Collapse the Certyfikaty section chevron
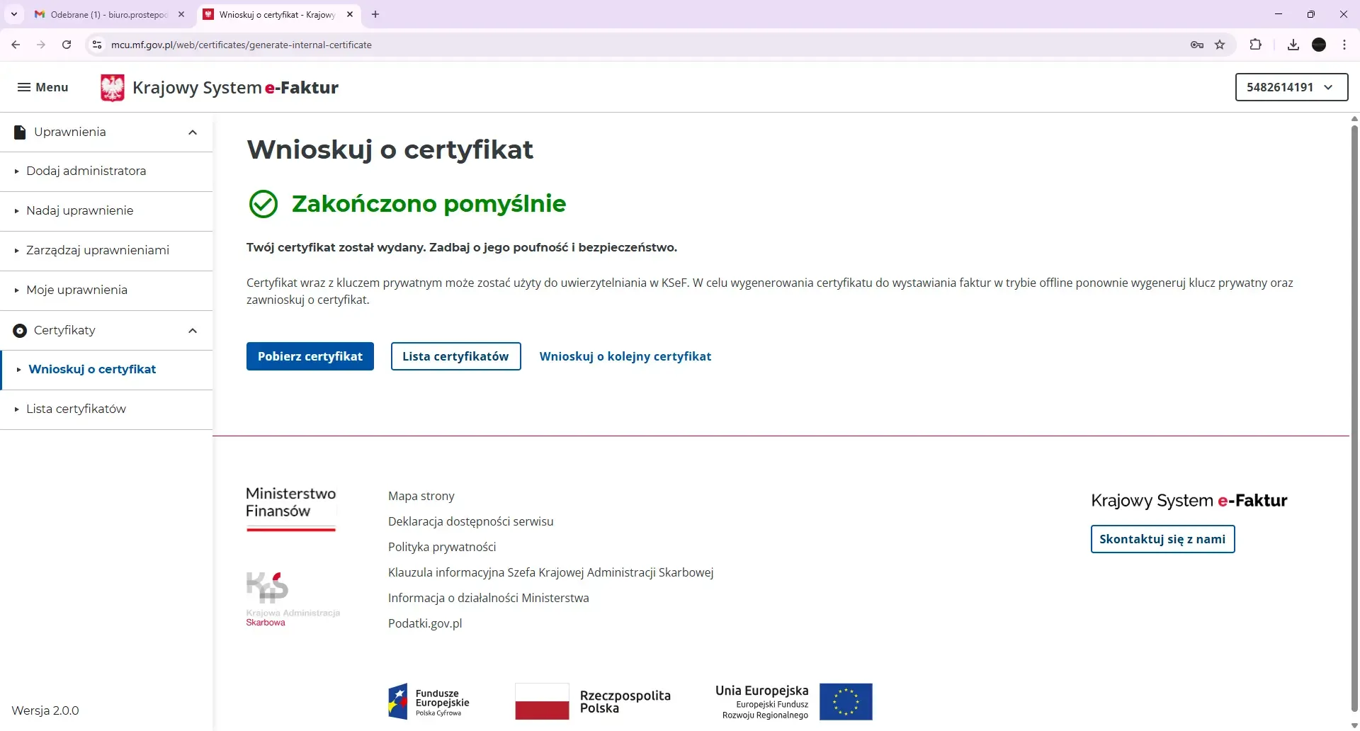 pyautogui.click(x=193, y=330)
